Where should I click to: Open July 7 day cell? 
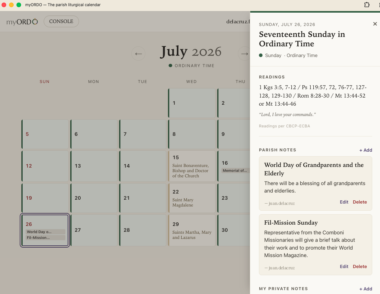[143, 134]
